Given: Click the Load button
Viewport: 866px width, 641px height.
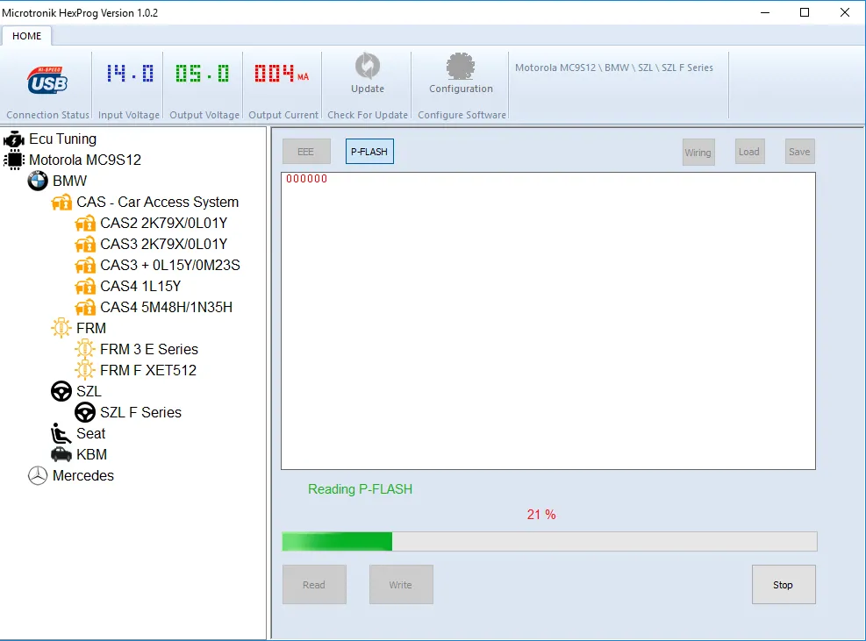Looking at the screenshot, I should (x=749, y=152).
